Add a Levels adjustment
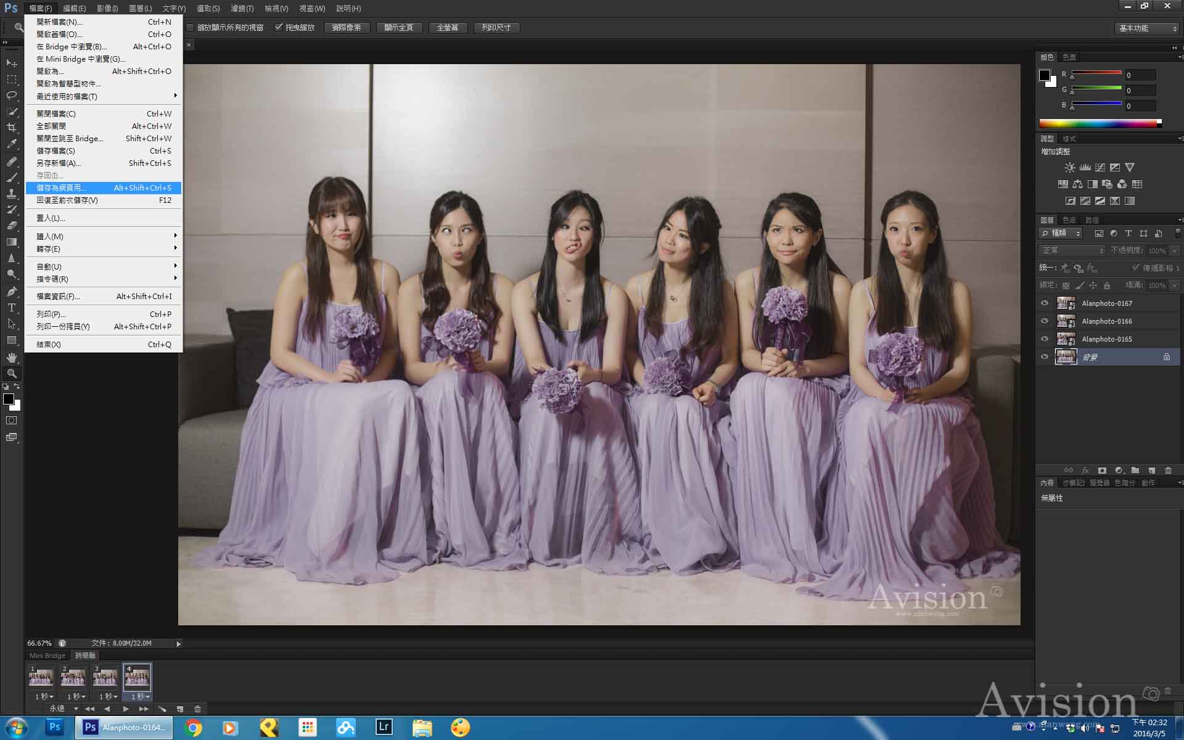 [x=1085, y=167]
